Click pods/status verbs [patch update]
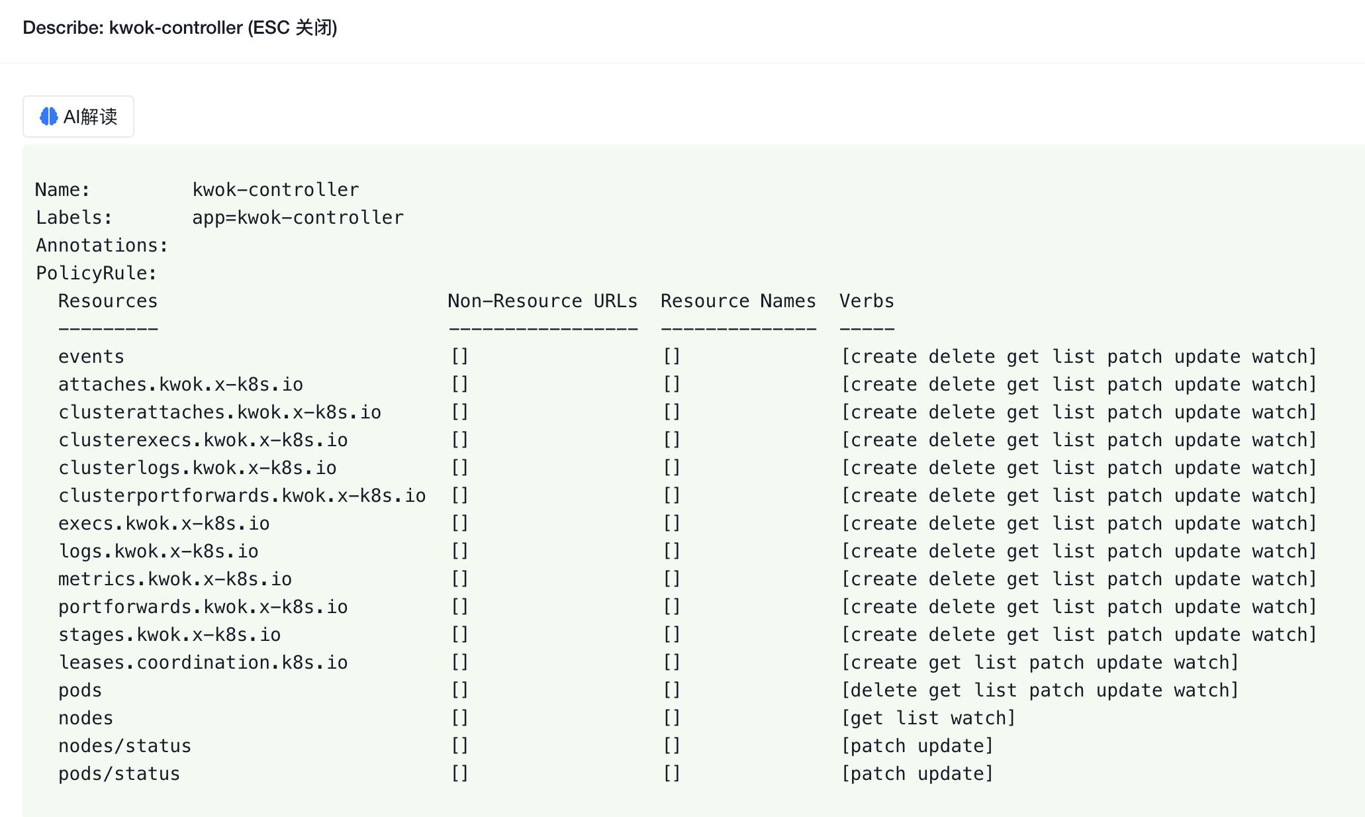Screen dimensions: 1365x817 click(918, 774)
